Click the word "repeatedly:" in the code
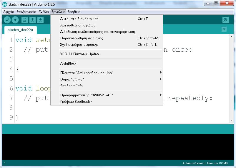This screenshot has width=236, height=168. point(190,98)
